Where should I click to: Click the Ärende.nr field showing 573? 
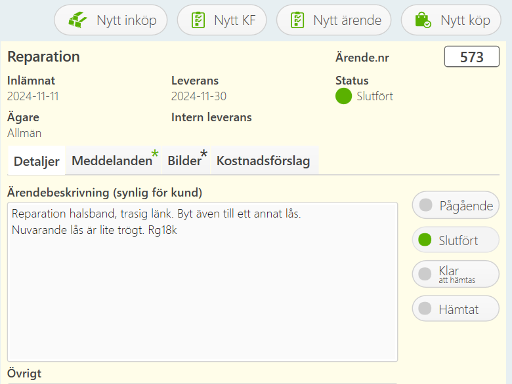(x=471, y=57)
